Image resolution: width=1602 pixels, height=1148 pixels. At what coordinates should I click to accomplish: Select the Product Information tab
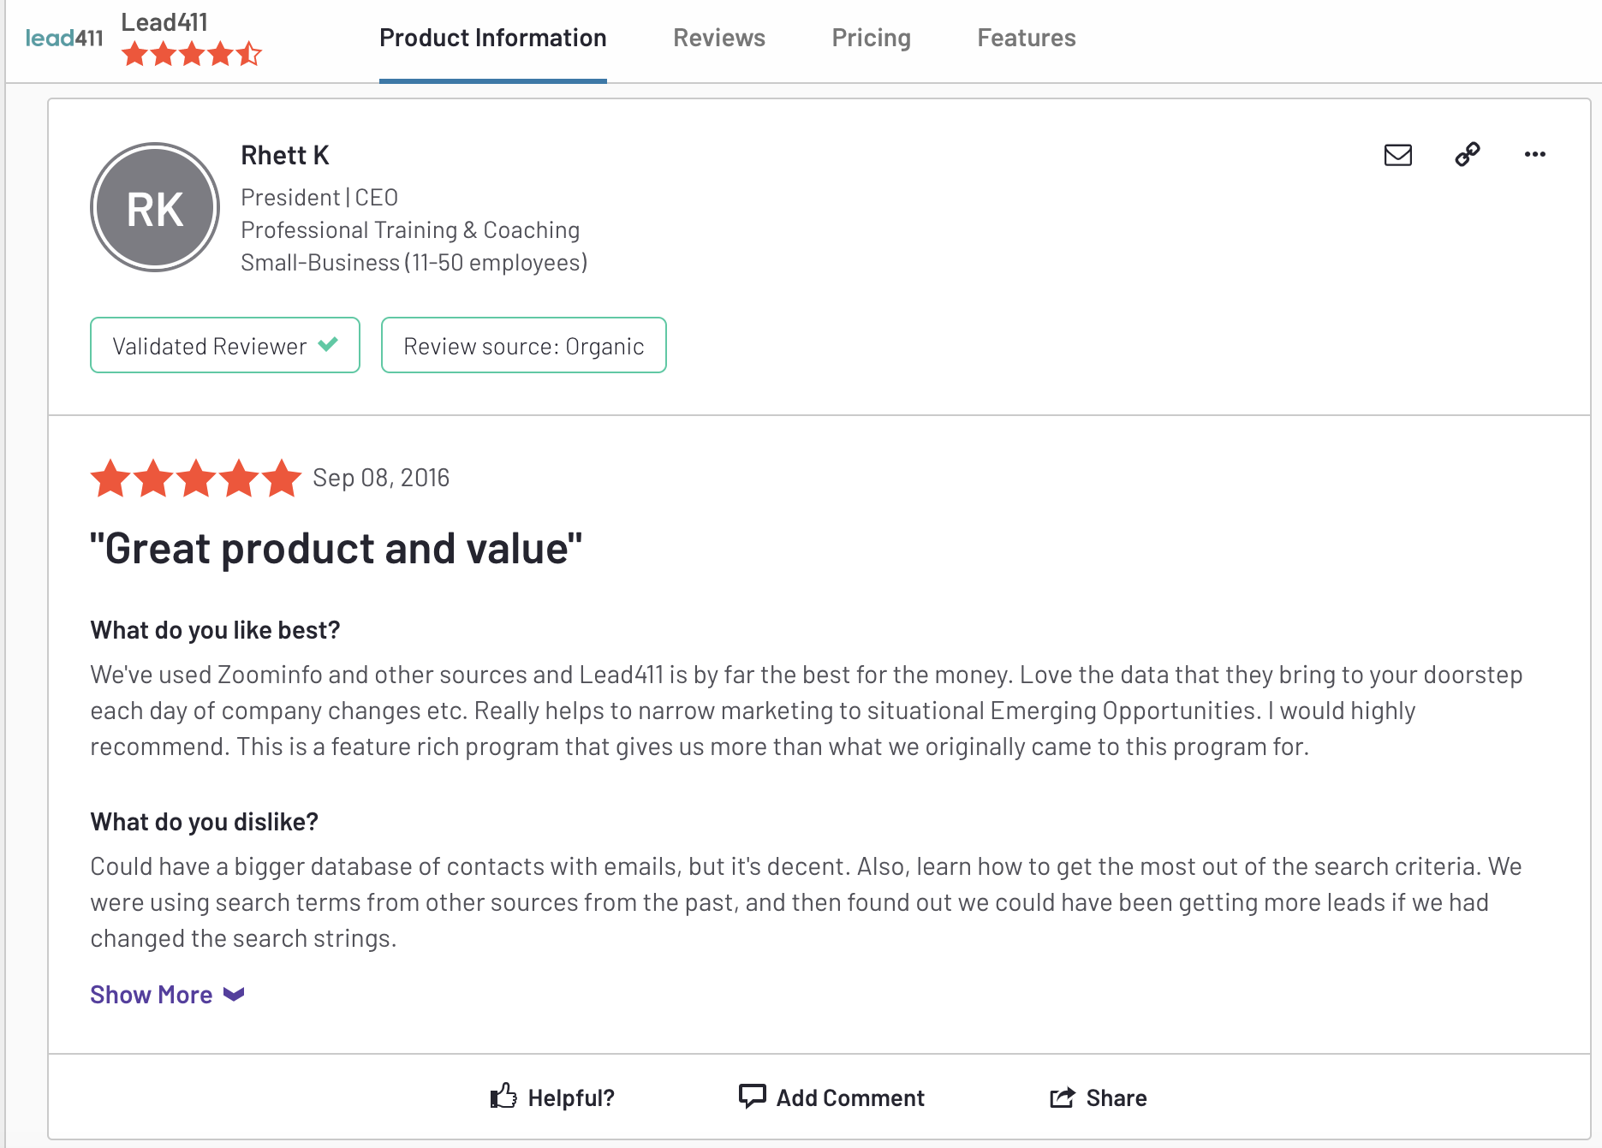[492, 38]
